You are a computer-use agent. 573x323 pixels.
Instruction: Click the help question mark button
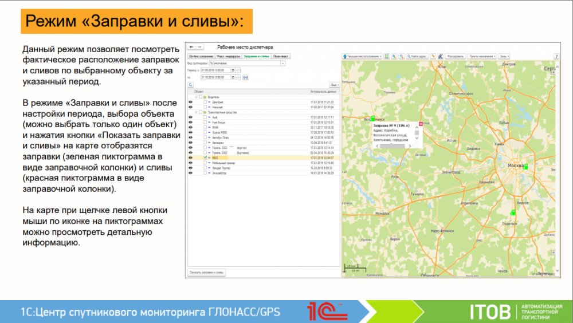click(x=556, y=57)
